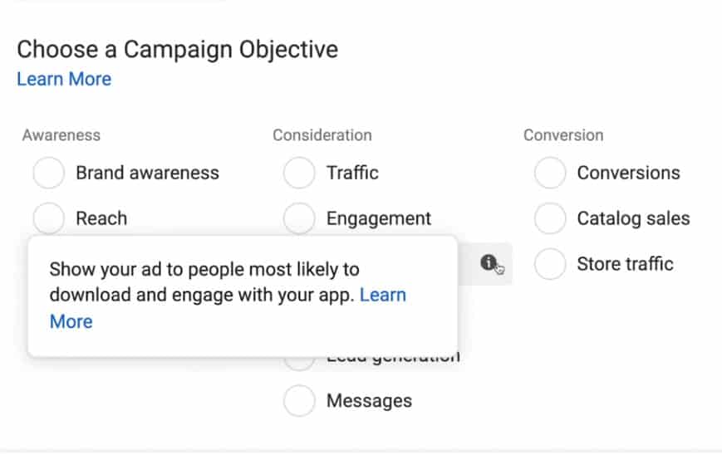
Task: Click the Awareness column header
Action: [61, 135]
